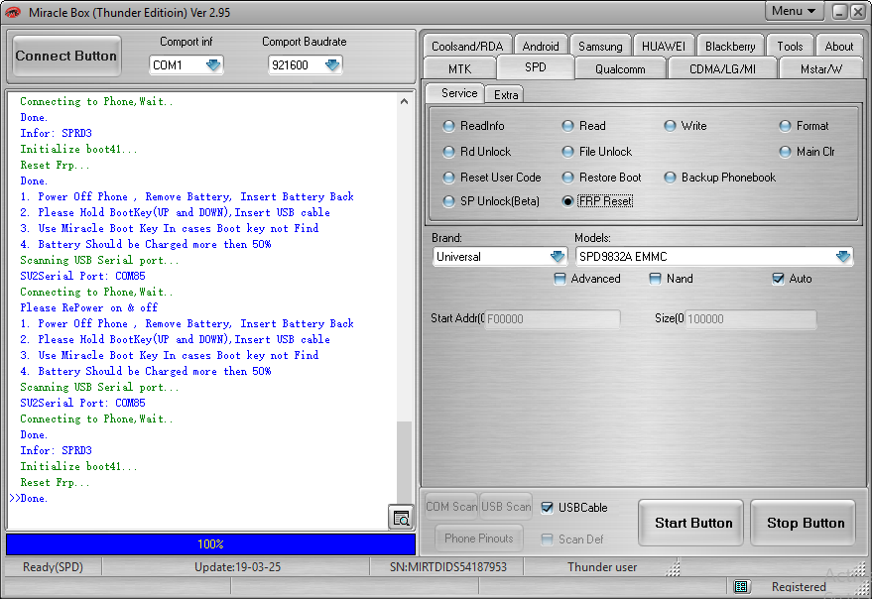Open the CDMA/LG/MI tab
The image size is (872, 599).
722,69
